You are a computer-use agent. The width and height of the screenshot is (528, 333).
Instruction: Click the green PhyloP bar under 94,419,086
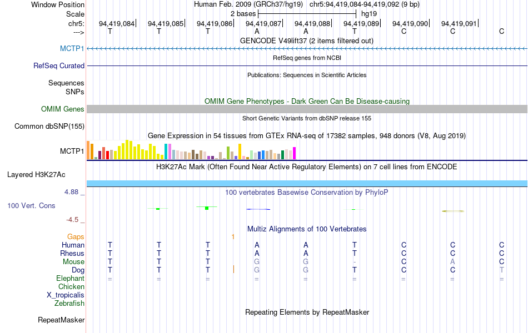pyautogui.click(x=207, y=208)
